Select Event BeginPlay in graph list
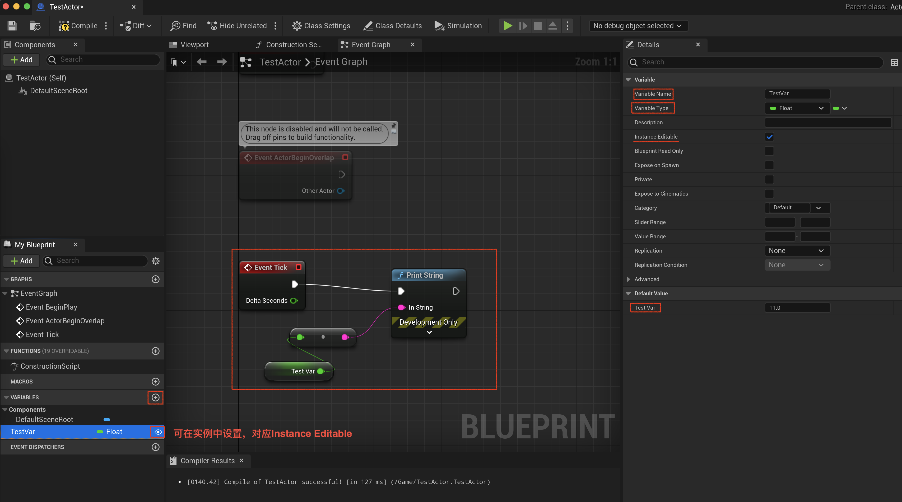 (52, 307)
